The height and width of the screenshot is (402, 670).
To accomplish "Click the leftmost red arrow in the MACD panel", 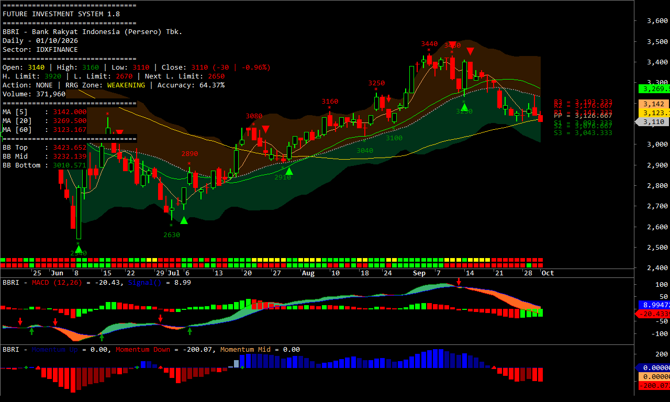I will click(x=20, y=321).
